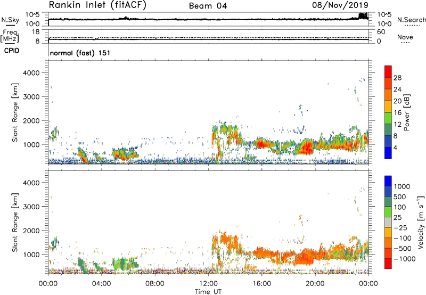Screen dimensions: 426x295
Task: Click the '04:00' time axis tick label
Action: coord(101,284)
